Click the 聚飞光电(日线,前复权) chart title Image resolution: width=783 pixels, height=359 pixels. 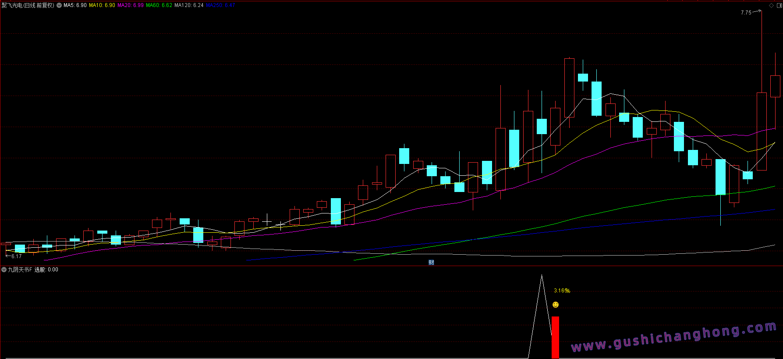tap(28, 5)
